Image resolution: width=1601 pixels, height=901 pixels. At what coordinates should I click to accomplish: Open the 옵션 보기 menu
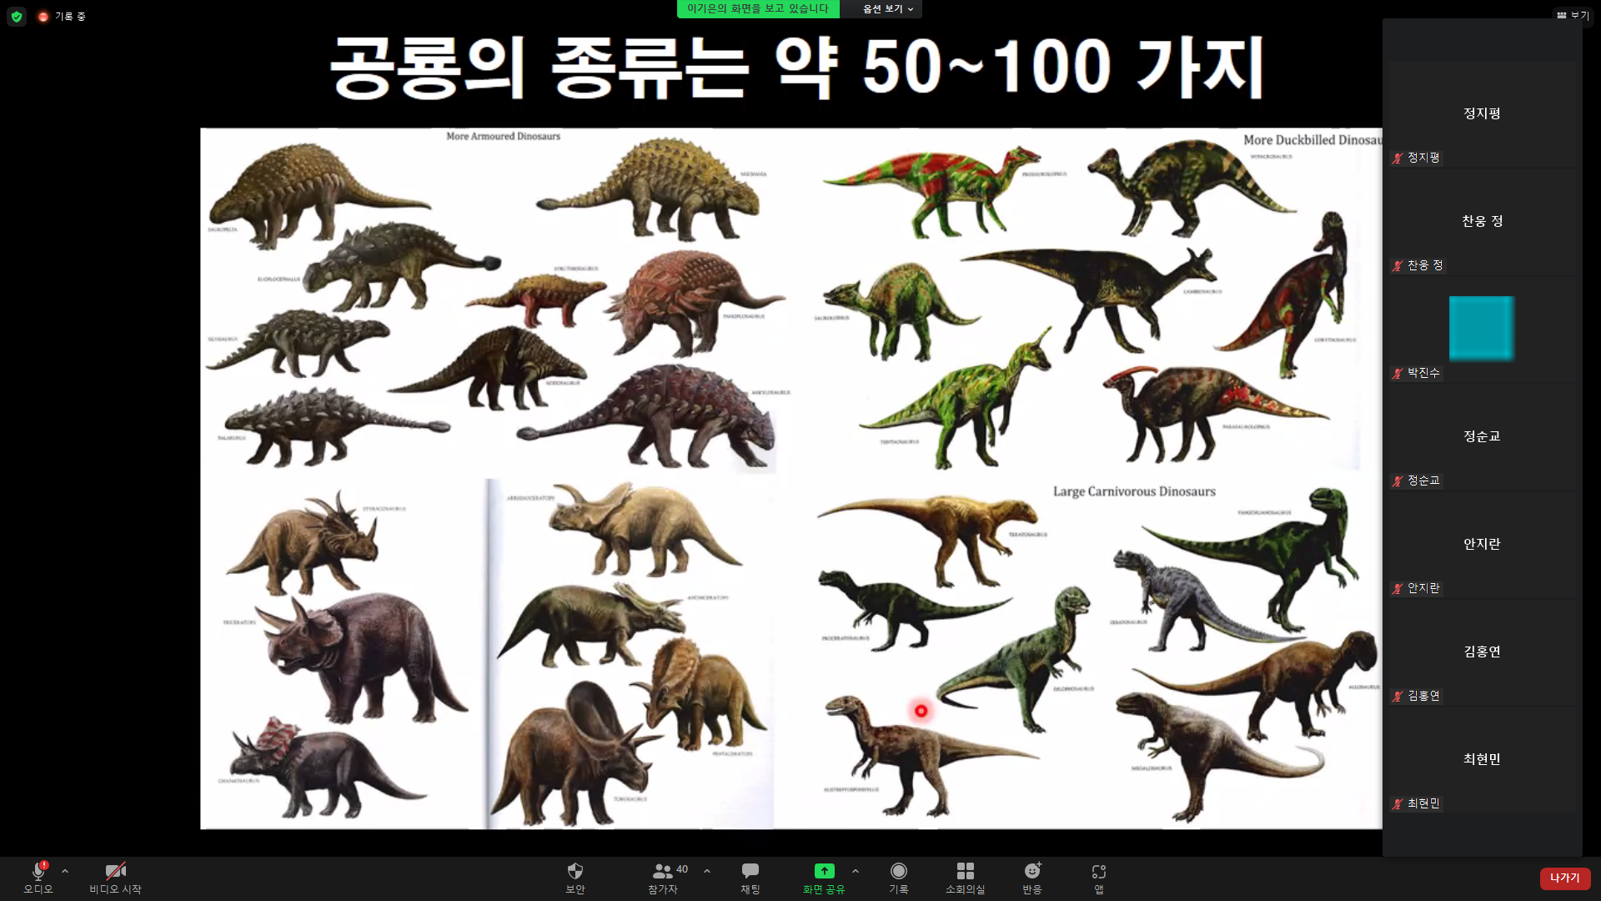[881, 9]
